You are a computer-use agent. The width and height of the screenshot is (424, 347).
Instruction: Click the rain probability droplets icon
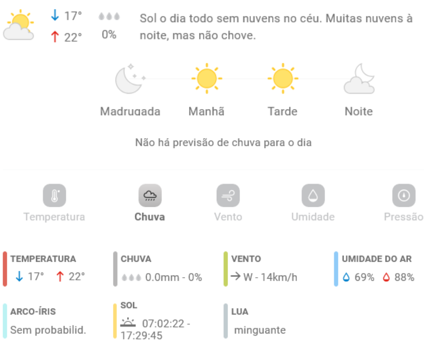click(x=109, y=16)
